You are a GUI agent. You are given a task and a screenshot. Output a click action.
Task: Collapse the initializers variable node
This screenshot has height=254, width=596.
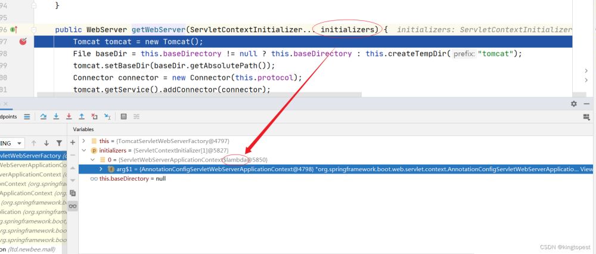point(83,151)
